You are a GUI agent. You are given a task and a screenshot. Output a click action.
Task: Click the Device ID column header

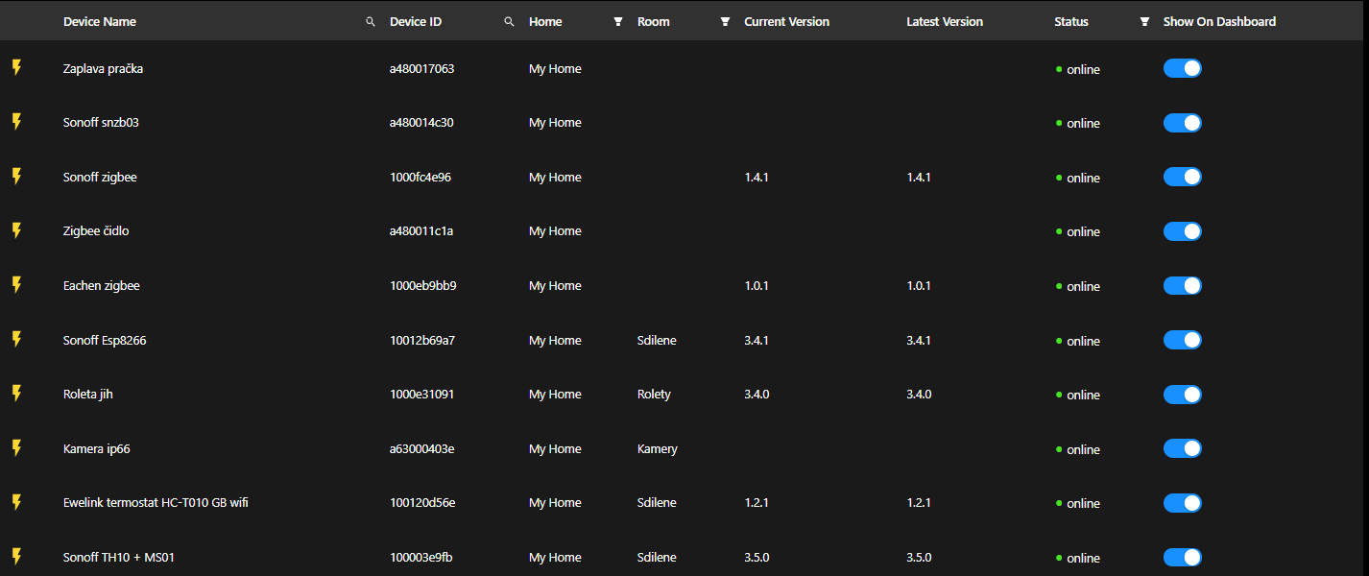pyautogui.click(x=416, y=21)
